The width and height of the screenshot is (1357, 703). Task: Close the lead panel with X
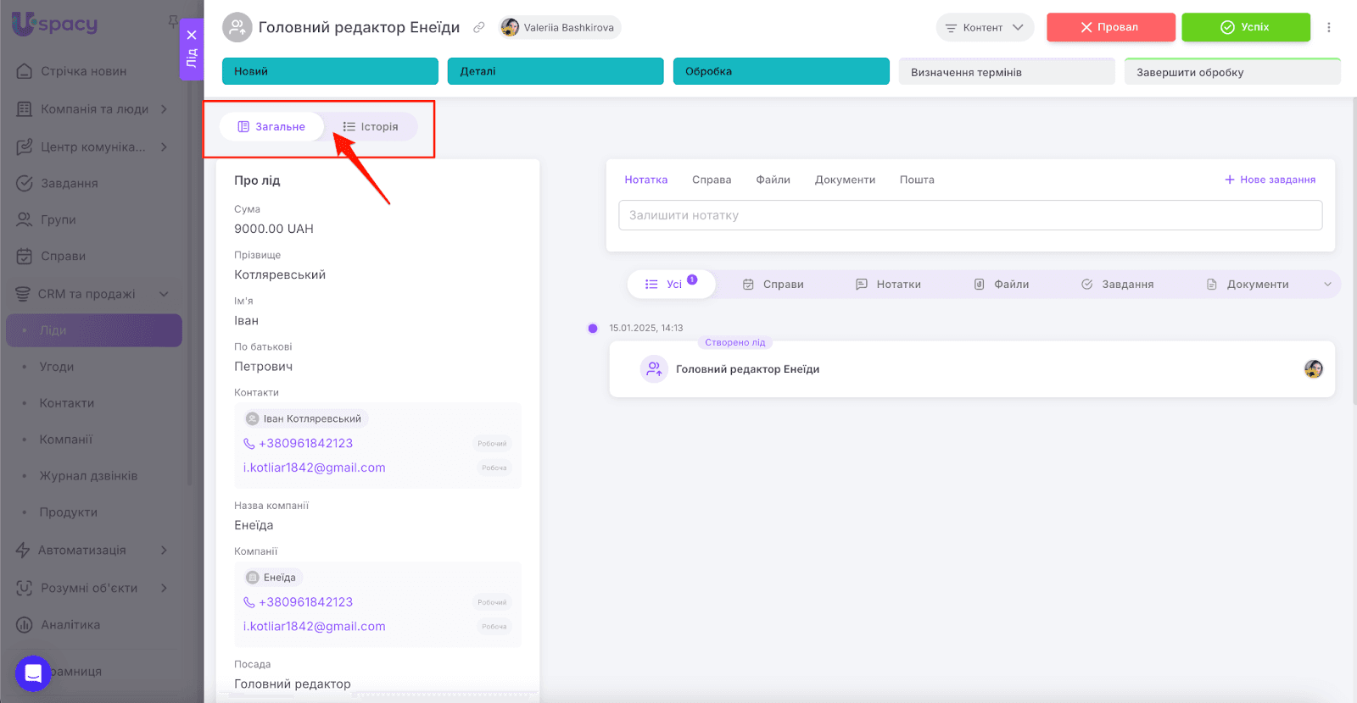pyautogui.click(x=192, y=35)
